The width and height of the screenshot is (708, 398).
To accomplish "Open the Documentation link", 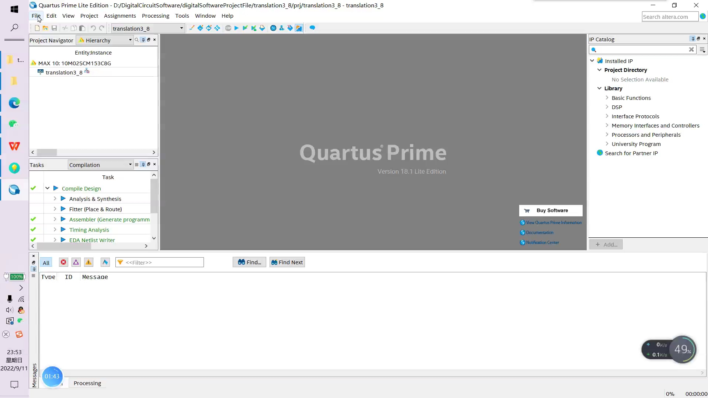I will pyautogui.click(x=537, y=233).
